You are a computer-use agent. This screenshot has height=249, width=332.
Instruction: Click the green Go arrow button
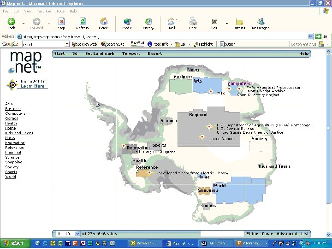point(318,36)
